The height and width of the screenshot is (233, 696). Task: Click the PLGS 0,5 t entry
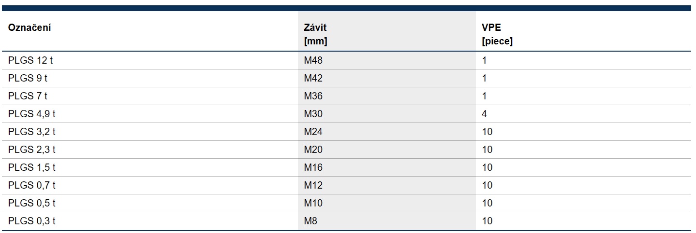32,203
